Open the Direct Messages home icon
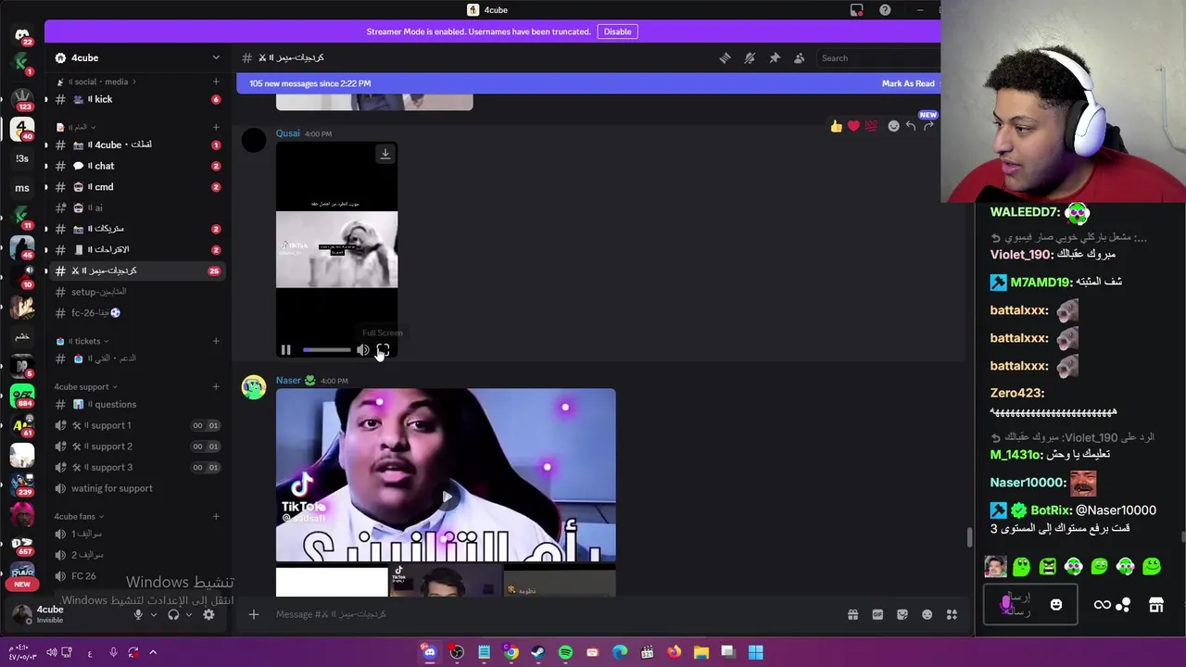The width and height of the screenshot is (1186, 667). pos(22,35)
